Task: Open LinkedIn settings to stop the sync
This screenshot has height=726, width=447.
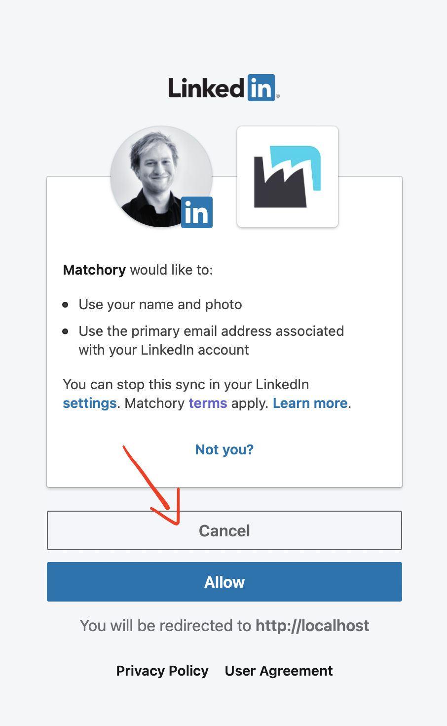Action: (89, 403)
